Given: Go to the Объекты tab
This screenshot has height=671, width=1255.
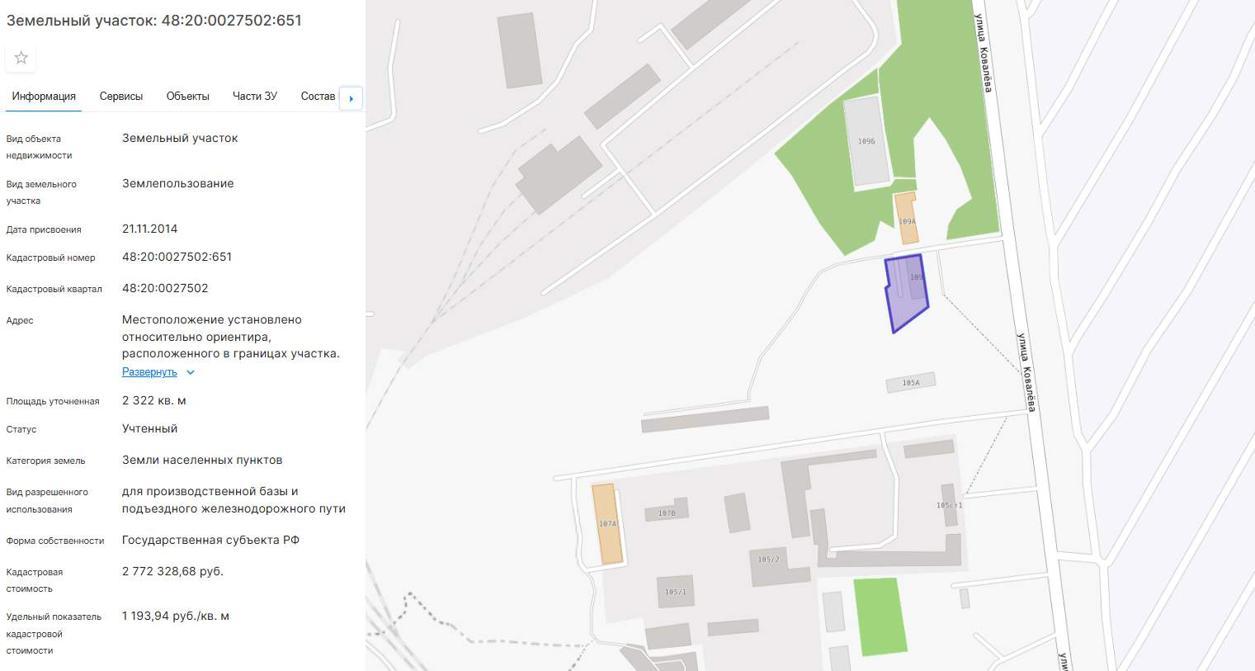Looking at the screenshot, I should [x=188, y=97].
